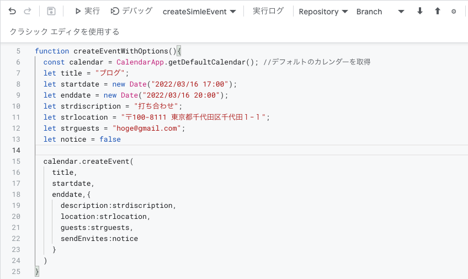
Task: Click the undo arrow icon
Action: (x=12, y=11)
